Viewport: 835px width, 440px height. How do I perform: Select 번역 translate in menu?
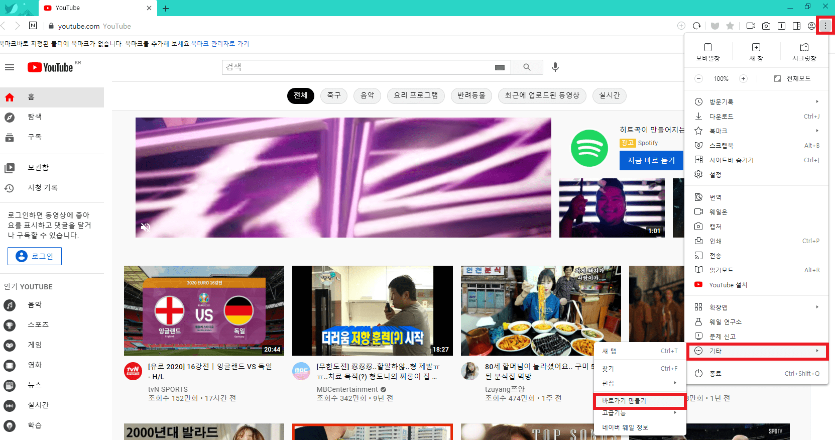pos(757,197)
